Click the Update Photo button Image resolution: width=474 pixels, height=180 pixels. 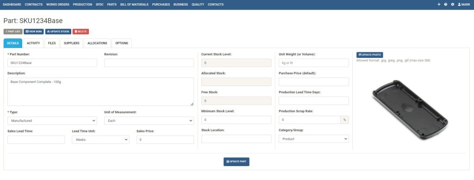pos(369,55)
